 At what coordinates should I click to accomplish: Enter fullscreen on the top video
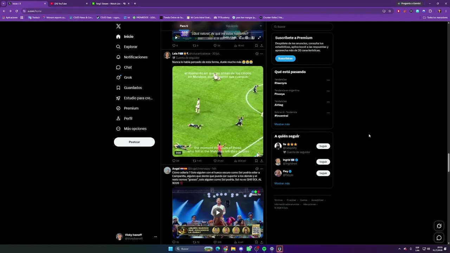click(259, 38)
